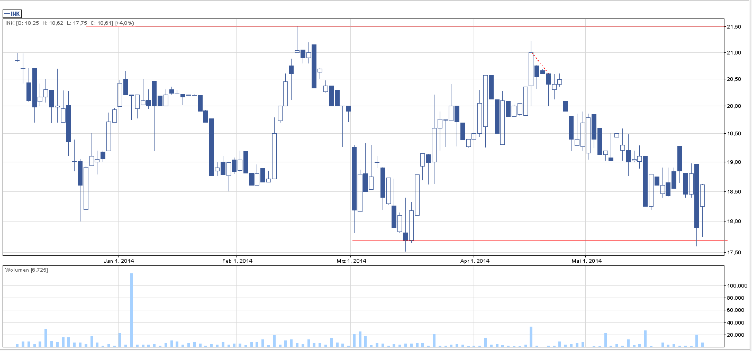Viewport: 753px width, 351px height.
Task: Click the INK legend tab
Action: click(x=12, y=14)
